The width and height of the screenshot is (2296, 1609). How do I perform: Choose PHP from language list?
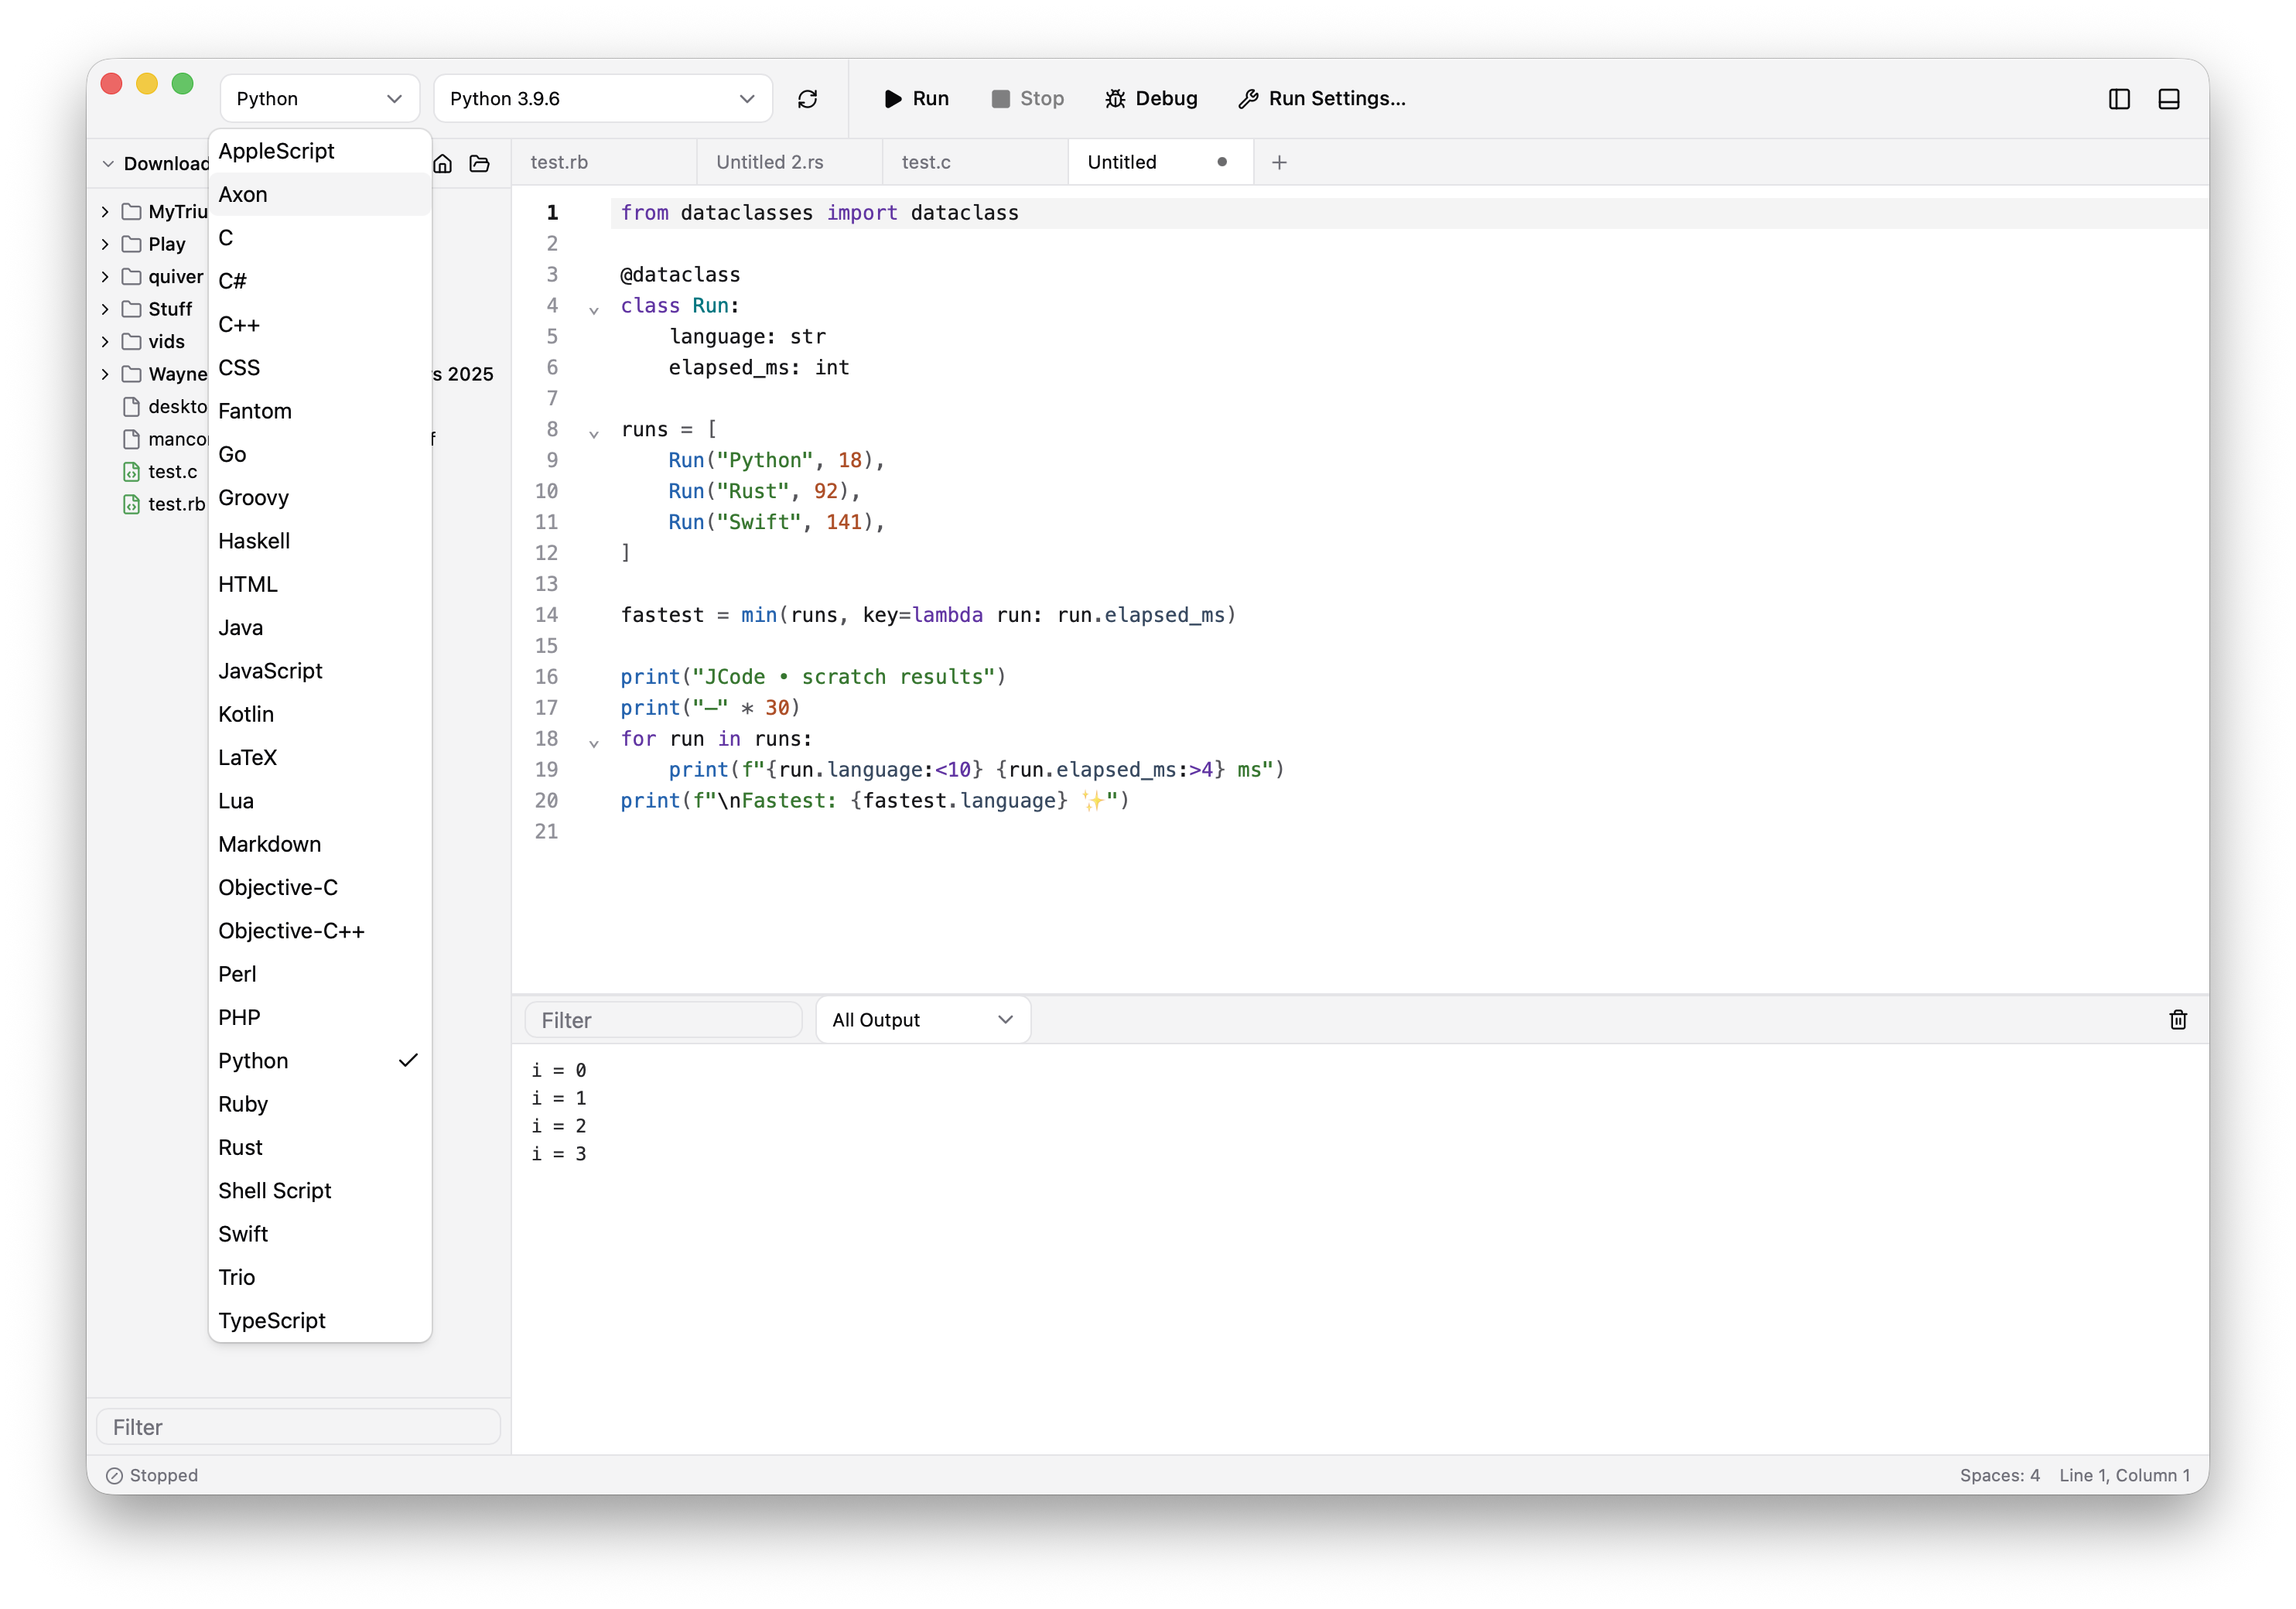[x=320, y=1017]
